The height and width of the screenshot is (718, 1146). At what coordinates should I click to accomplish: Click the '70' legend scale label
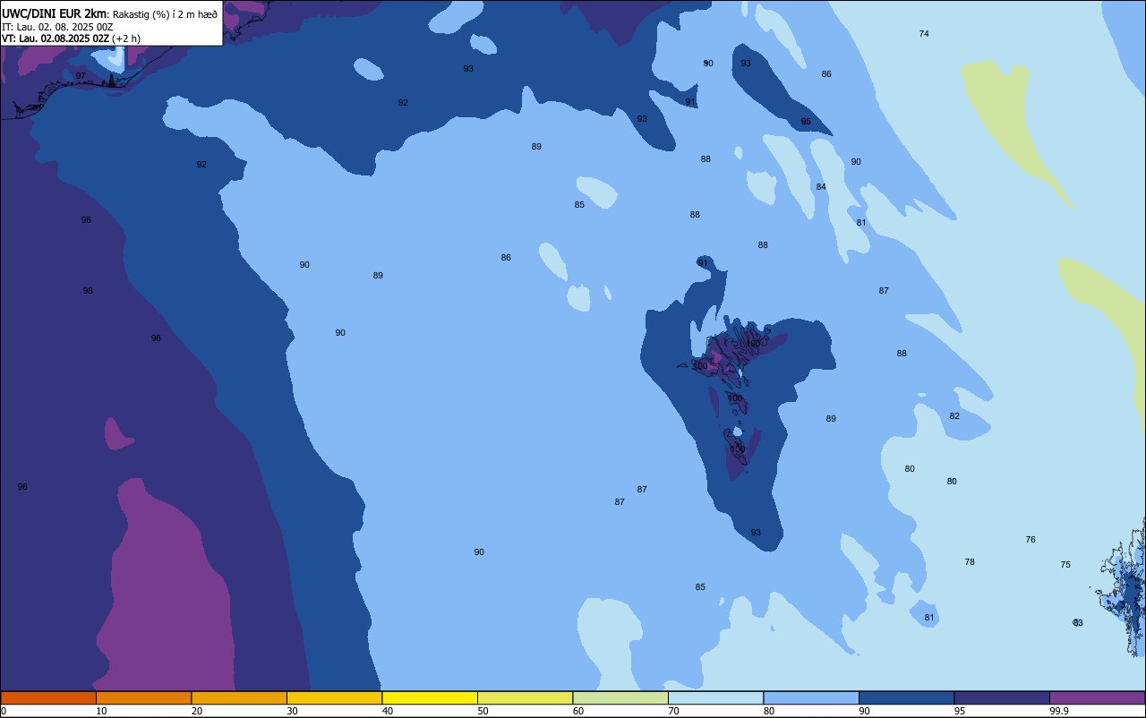(673, 711)
